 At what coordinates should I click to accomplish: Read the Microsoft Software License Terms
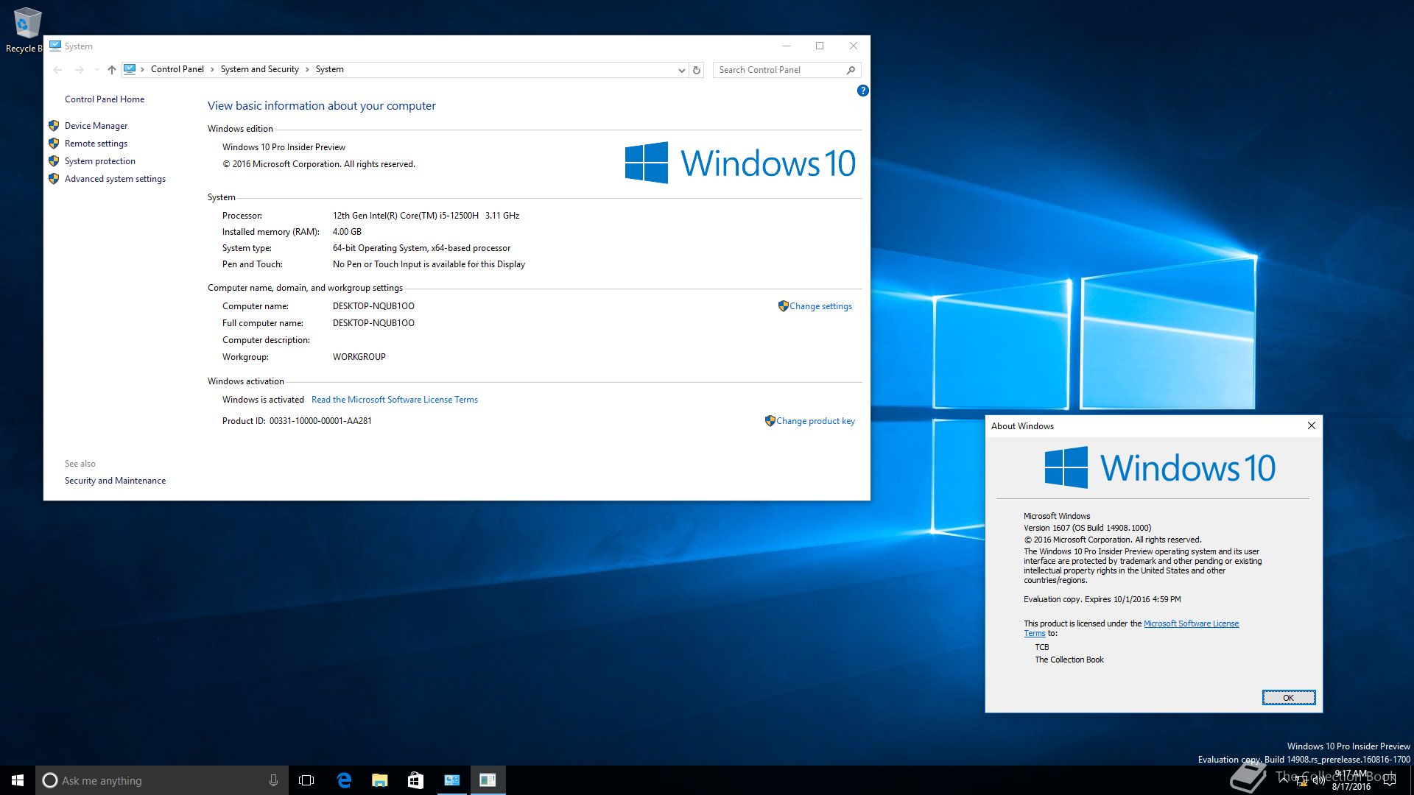coord(395,400)
